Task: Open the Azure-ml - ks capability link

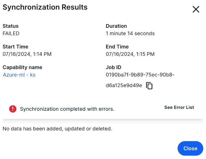Action: point(19,75)
